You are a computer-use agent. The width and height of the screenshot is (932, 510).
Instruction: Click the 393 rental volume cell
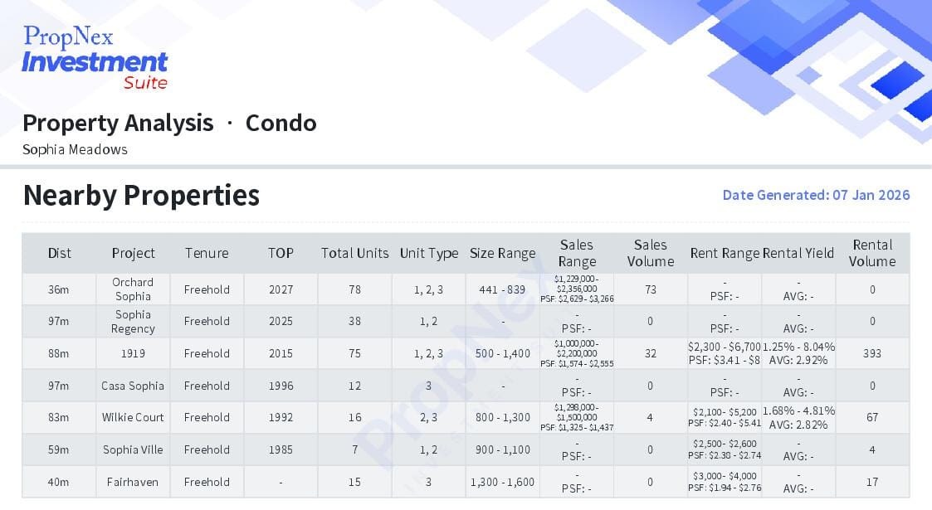click(872, 353)
